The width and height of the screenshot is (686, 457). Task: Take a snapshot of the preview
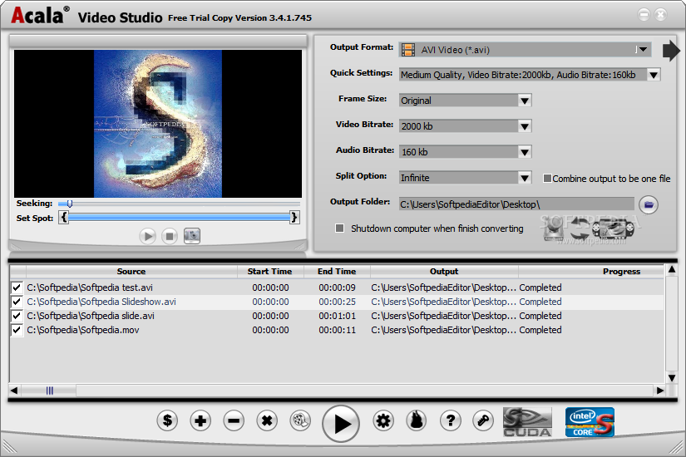[x=191, y=236]
